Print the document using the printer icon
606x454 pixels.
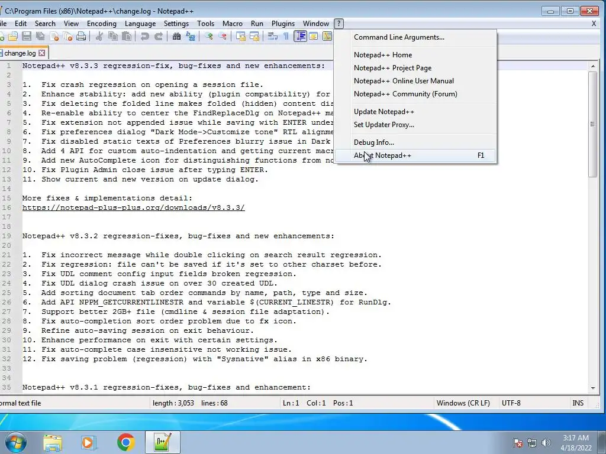(x=80, y=36)
